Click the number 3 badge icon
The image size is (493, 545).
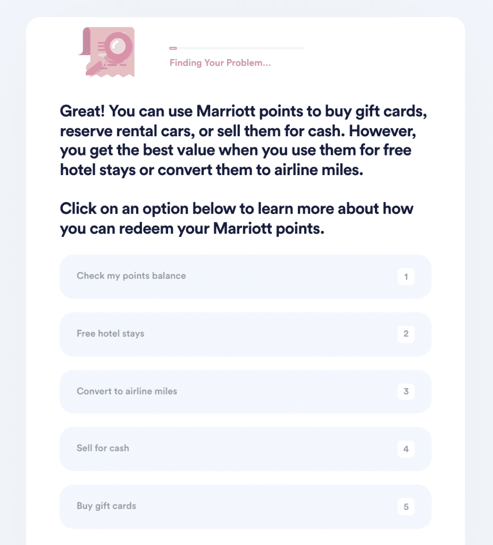pyautogui.click(x=406, y=391)
